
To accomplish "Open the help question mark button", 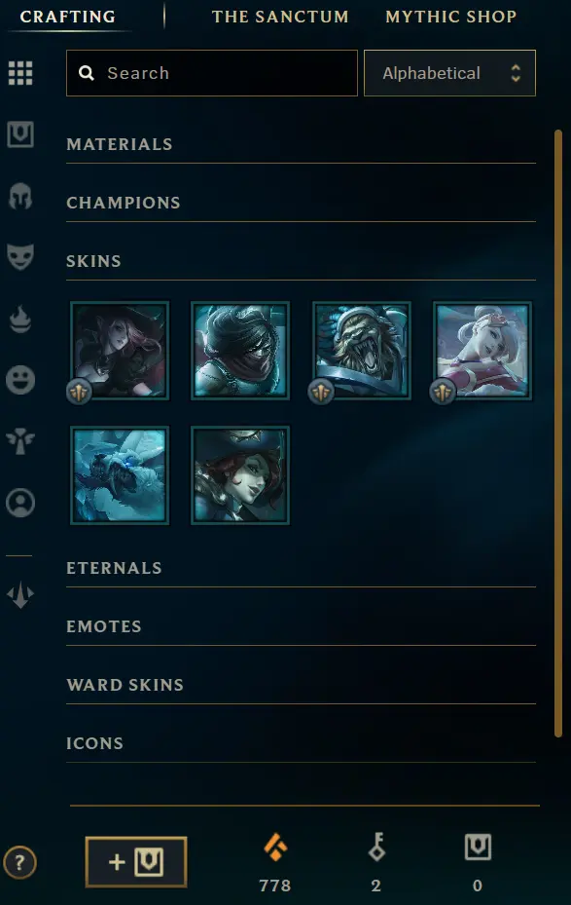I will point(19,863).
